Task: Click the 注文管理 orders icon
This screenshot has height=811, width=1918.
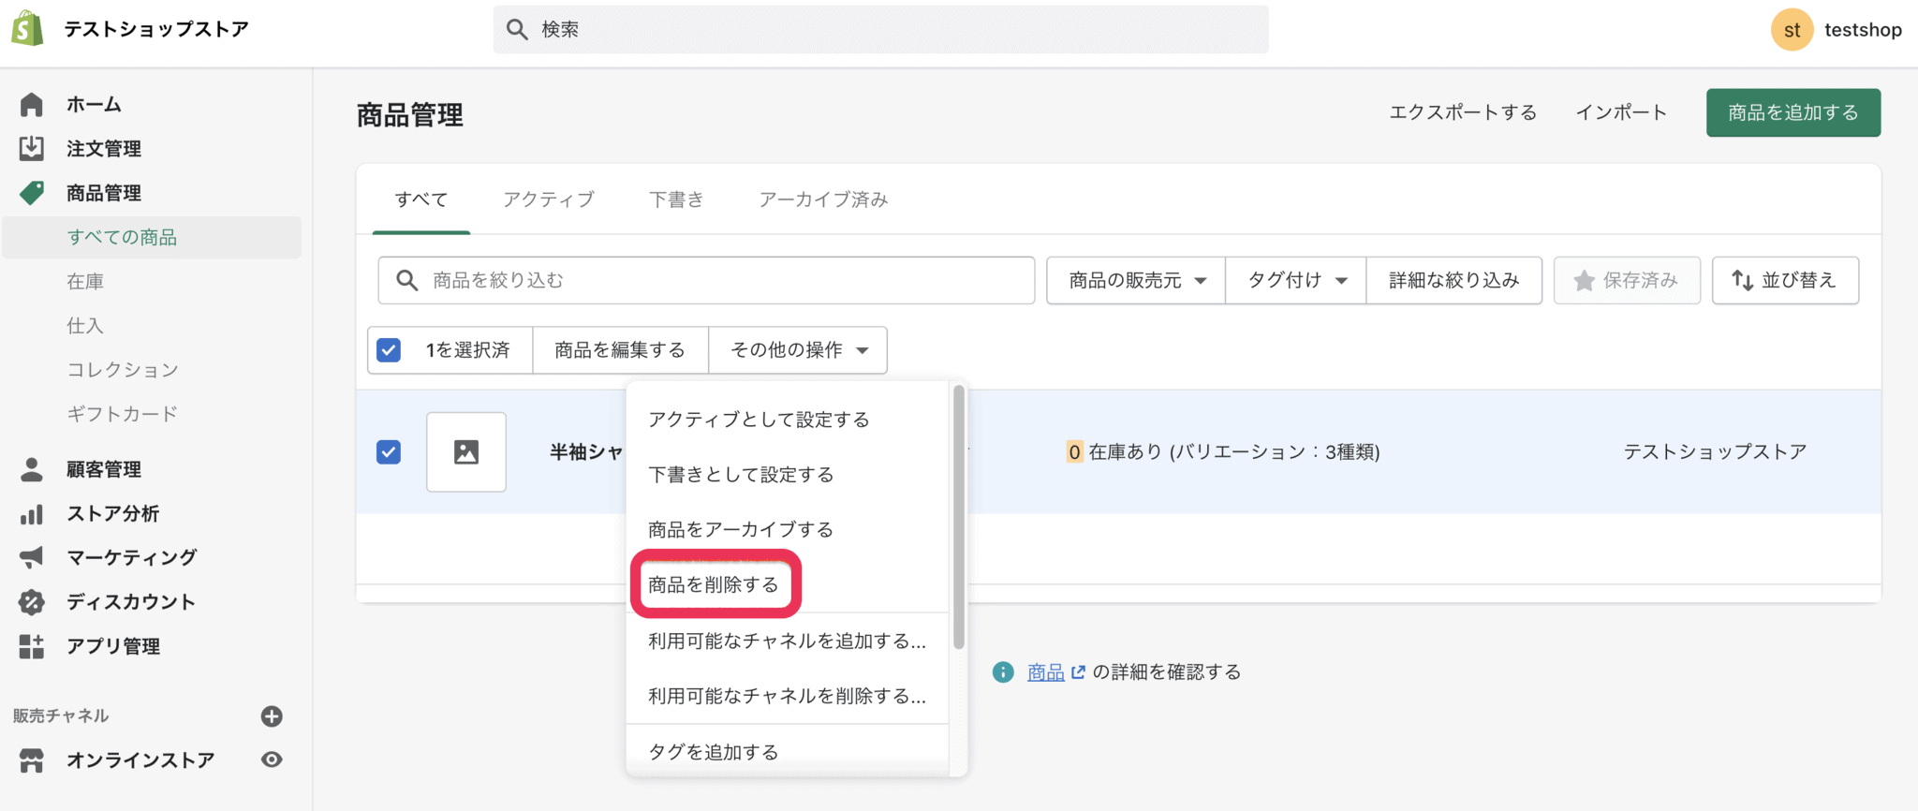Action: [x=32, y=148]
